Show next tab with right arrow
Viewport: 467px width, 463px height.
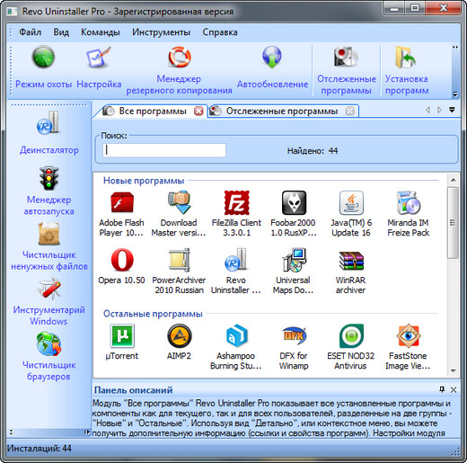pyautogui.click(x=439, y=110)
